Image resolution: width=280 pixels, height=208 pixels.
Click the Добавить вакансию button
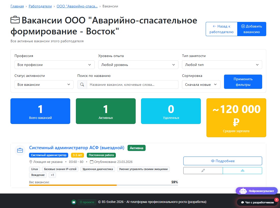[251, 29]
